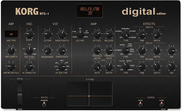Click the TREMOLO DEPTH knob

[97, 50]
